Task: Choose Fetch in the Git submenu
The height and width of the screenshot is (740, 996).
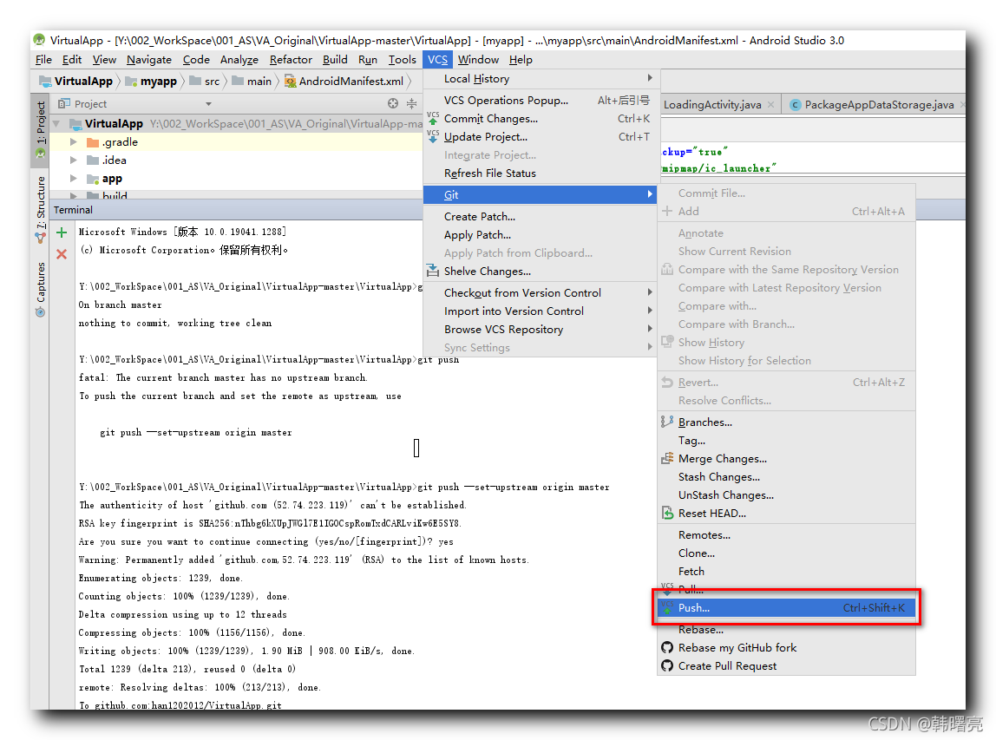Action: click(787, 572)
